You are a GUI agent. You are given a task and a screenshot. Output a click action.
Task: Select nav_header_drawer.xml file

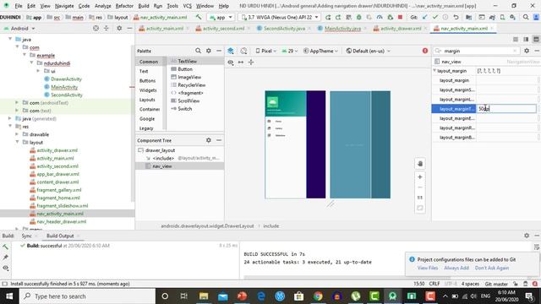62,221
